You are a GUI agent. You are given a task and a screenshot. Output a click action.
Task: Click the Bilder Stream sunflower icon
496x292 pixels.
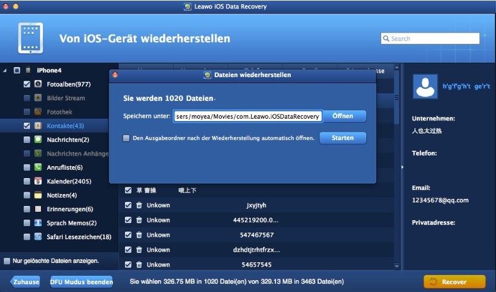pos(38,98)
